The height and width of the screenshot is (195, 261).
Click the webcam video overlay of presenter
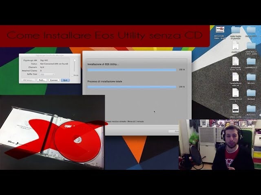[220, 145]
